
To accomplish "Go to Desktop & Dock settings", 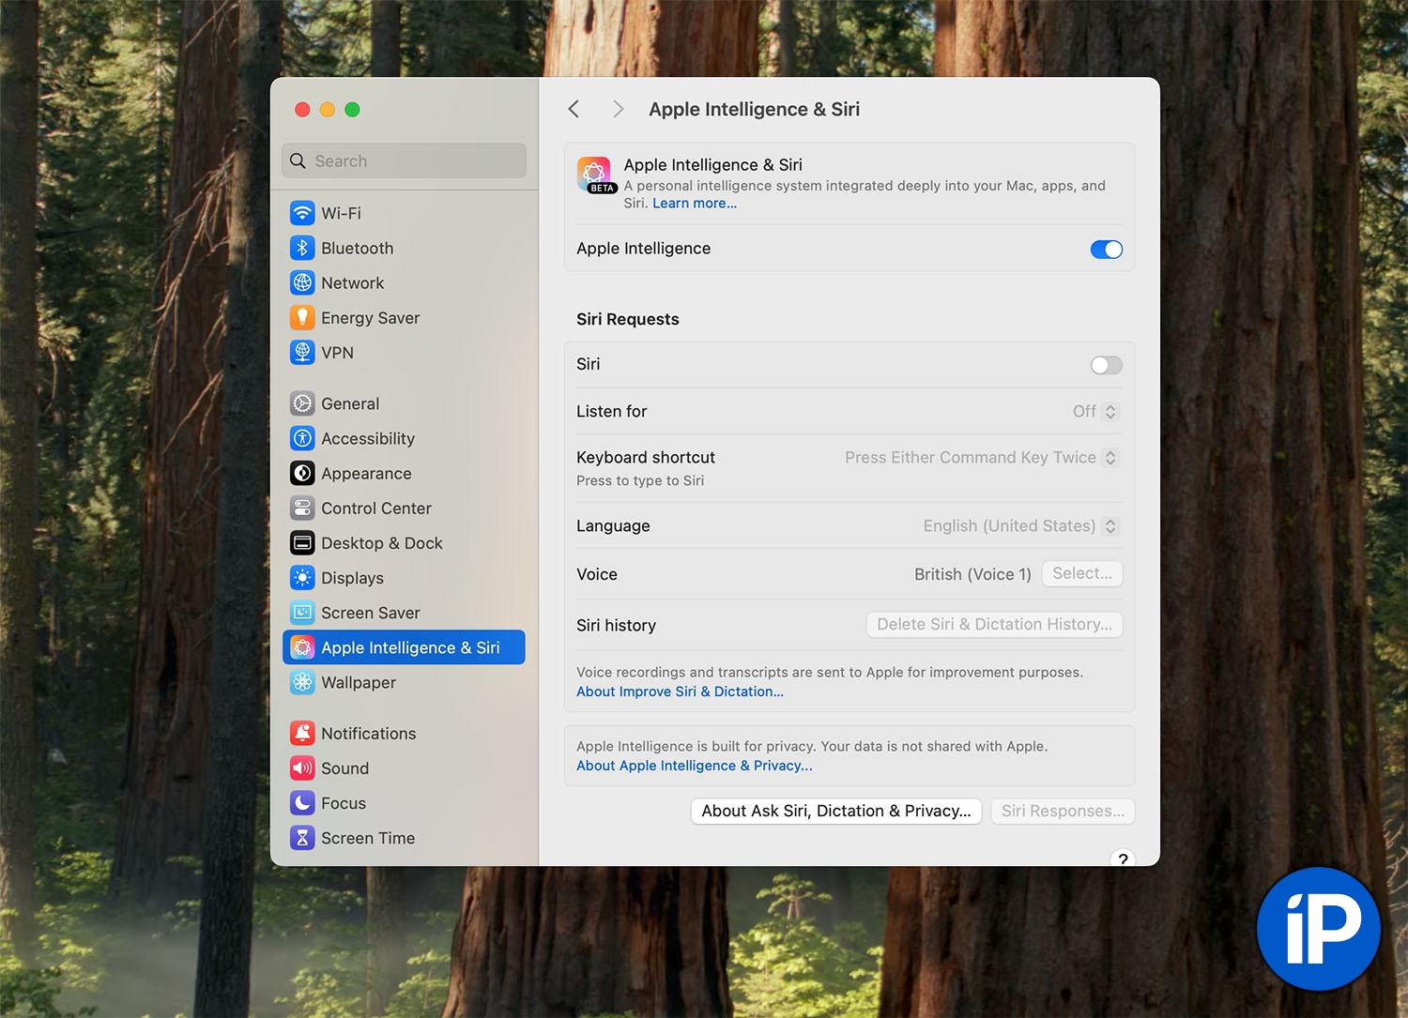I will 381,543.
